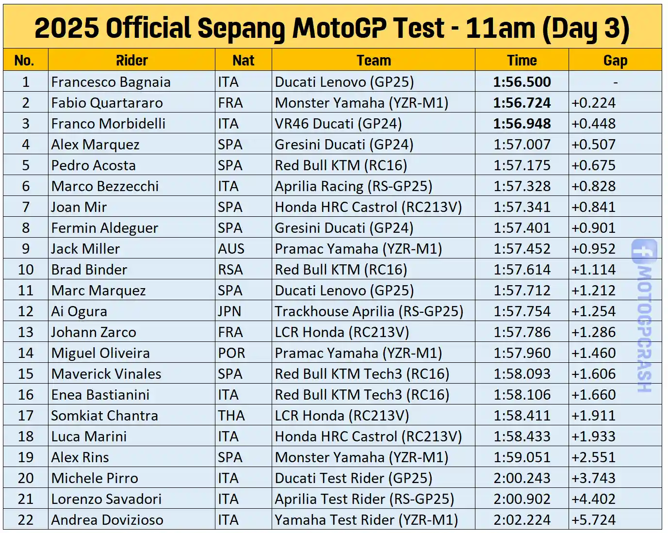Select Jack Miller's AUS nationality cell
This screenshot has width=668, height=533.
point(231,249)
